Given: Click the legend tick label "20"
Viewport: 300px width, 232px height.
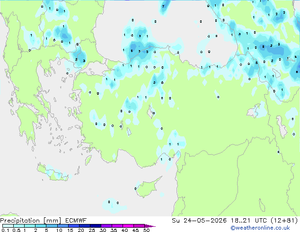Looking at the screenshot, I should 81,230.
